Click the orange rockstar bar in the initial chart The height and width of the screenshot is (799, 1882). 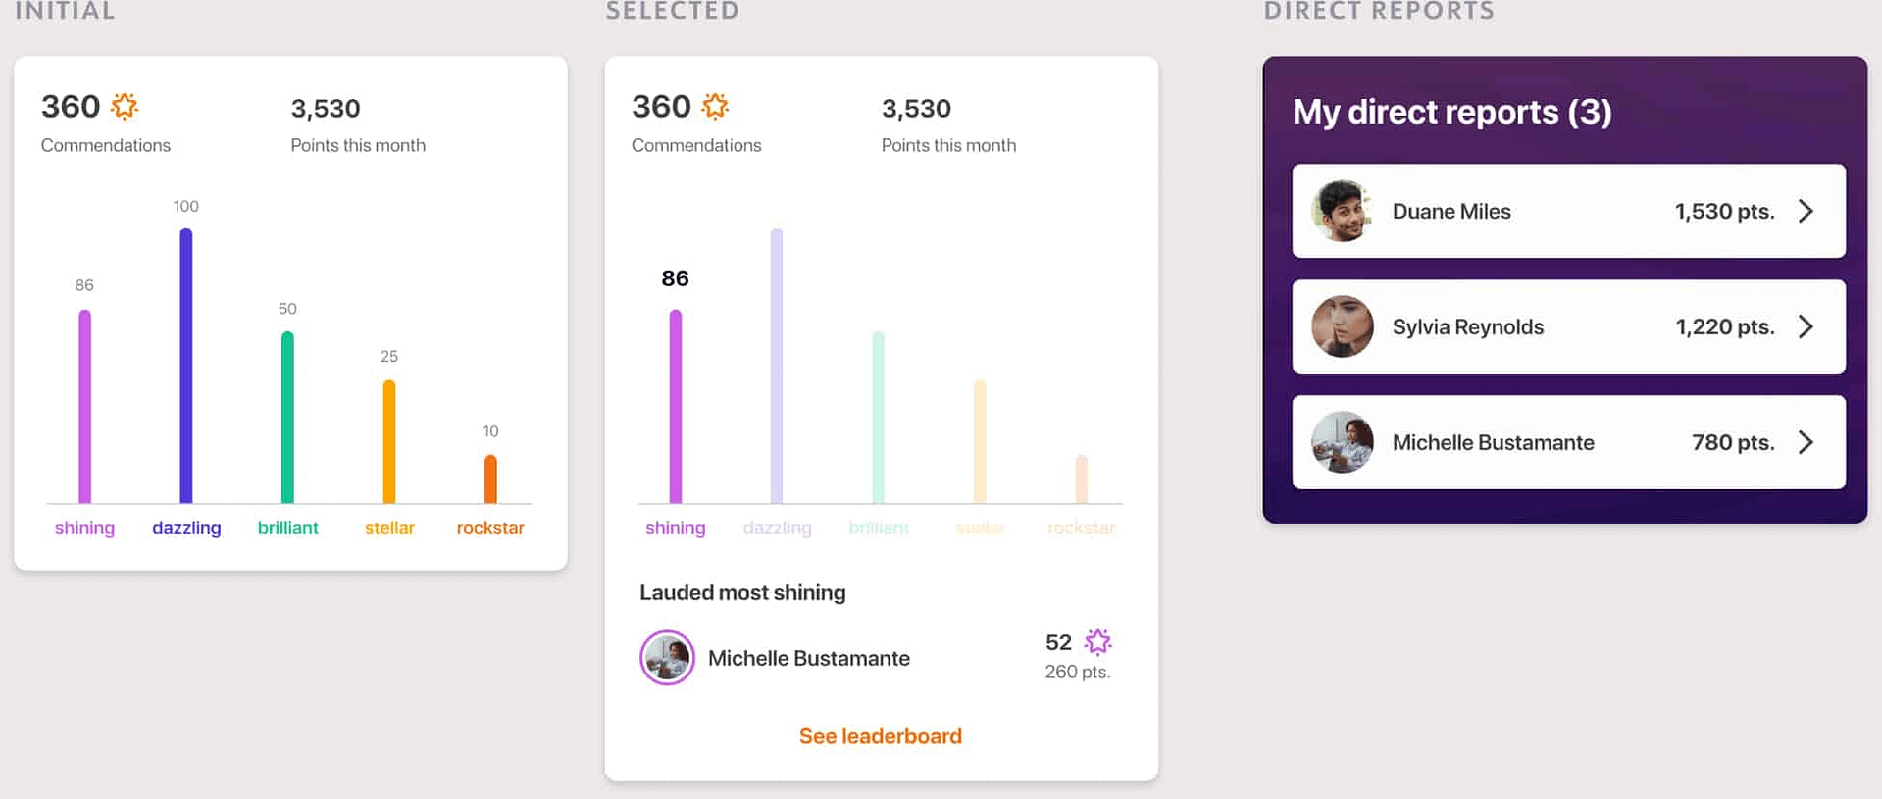(490, 478)
